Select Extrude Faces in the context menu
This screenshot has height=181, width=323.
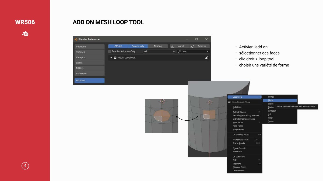(x=245, y=112)
